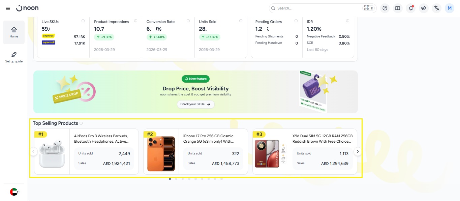Change country using the UAE flag selector
This screenshot has height=201, width=460.
[14, 192]
